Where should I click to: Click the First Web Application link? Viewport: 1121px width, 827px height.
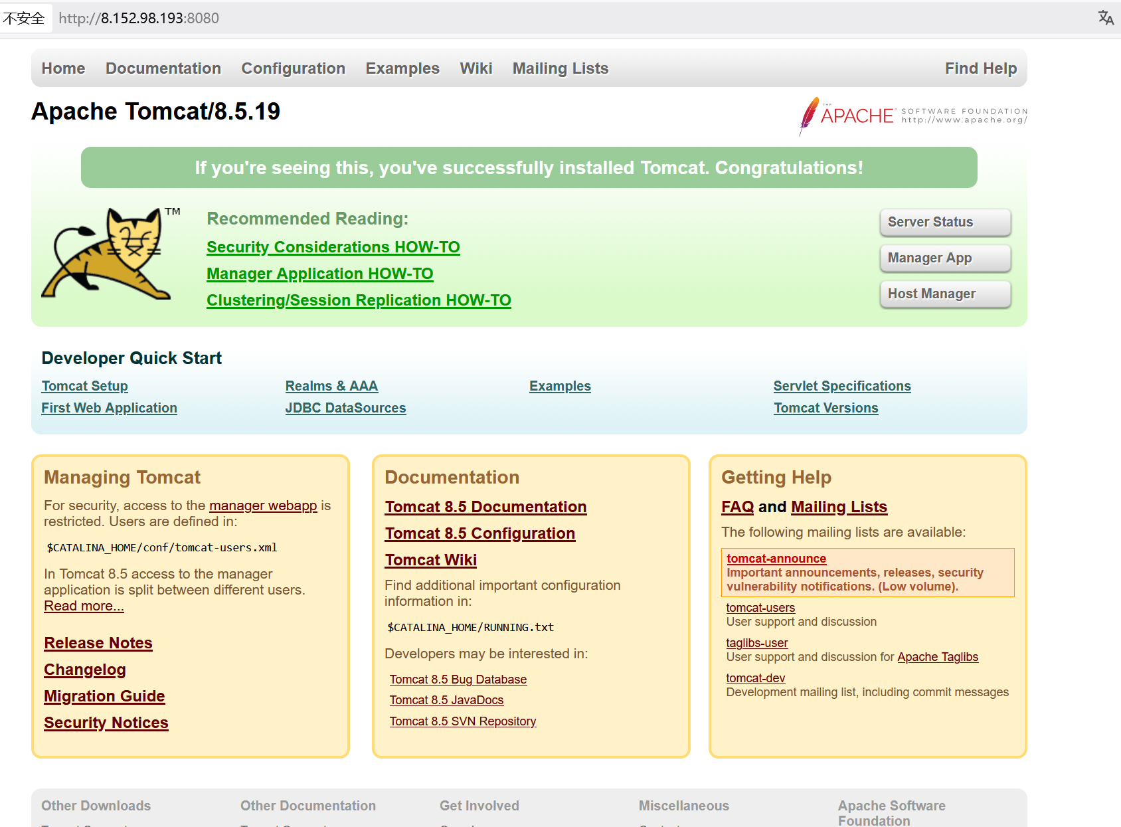pyautogui.click(x=109, y=408)
